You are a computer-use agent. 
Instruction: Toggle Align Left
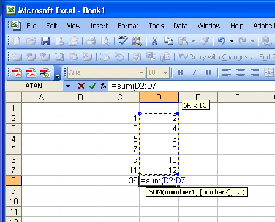tap(227, 73)
